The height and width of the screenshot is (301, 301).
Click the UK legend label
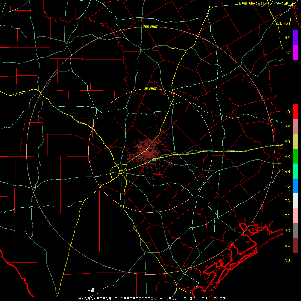(x=287, y=53)
